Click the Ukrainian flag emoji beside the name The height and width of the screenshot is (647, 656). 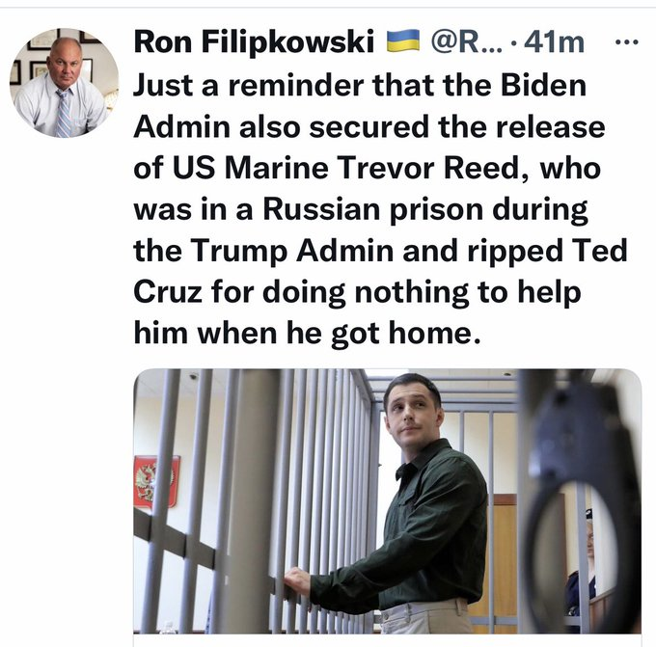[403, 41]
